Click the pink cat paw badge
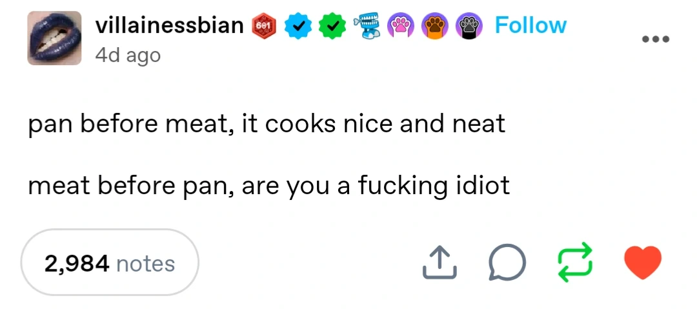This screenshot has width=697, height=309. [400, 26]
